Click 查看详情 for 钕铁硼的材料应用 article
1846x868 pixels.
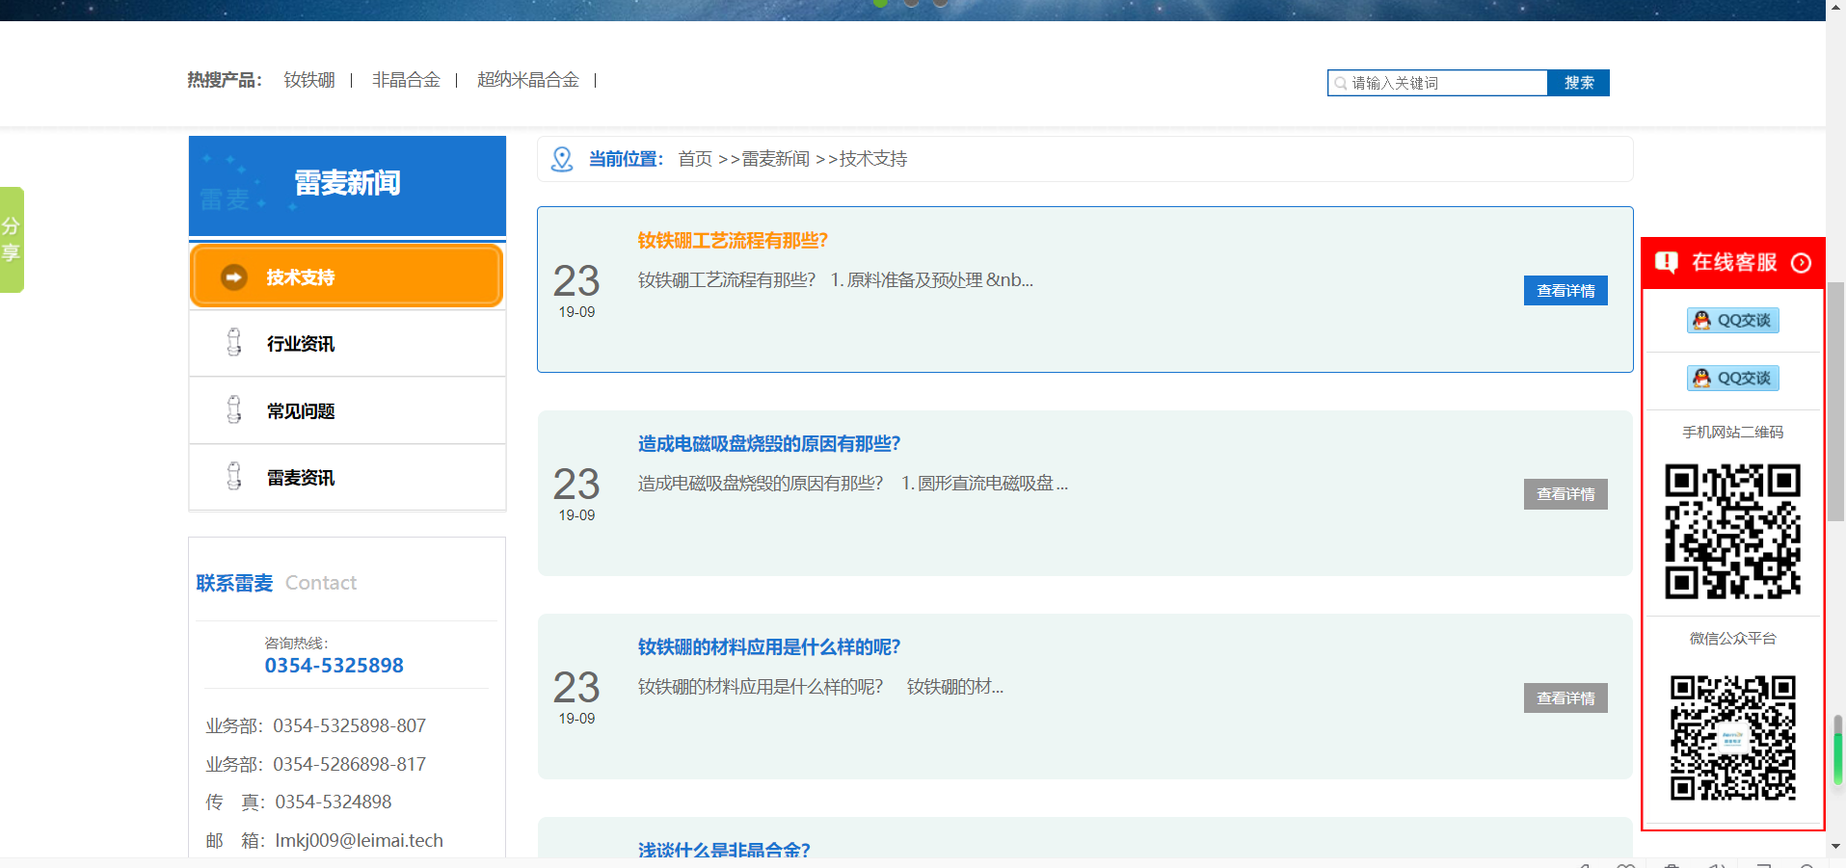[x=1565, y=697]
